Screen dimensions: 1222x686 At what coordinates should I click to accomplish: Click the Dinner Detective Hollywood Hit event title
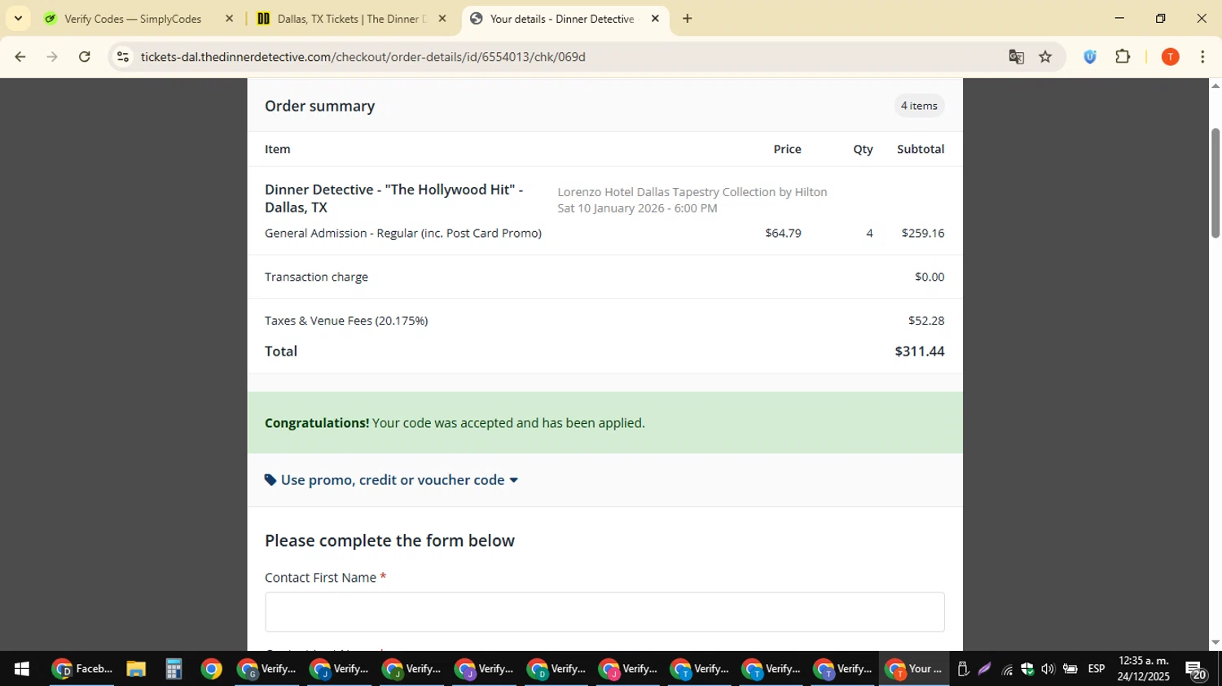point(393,199)
